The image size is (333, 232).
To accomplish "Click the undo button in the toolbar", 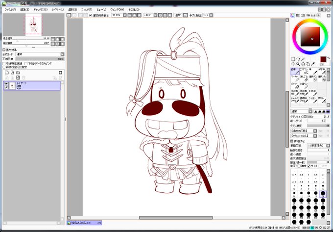I will point(69,15).
